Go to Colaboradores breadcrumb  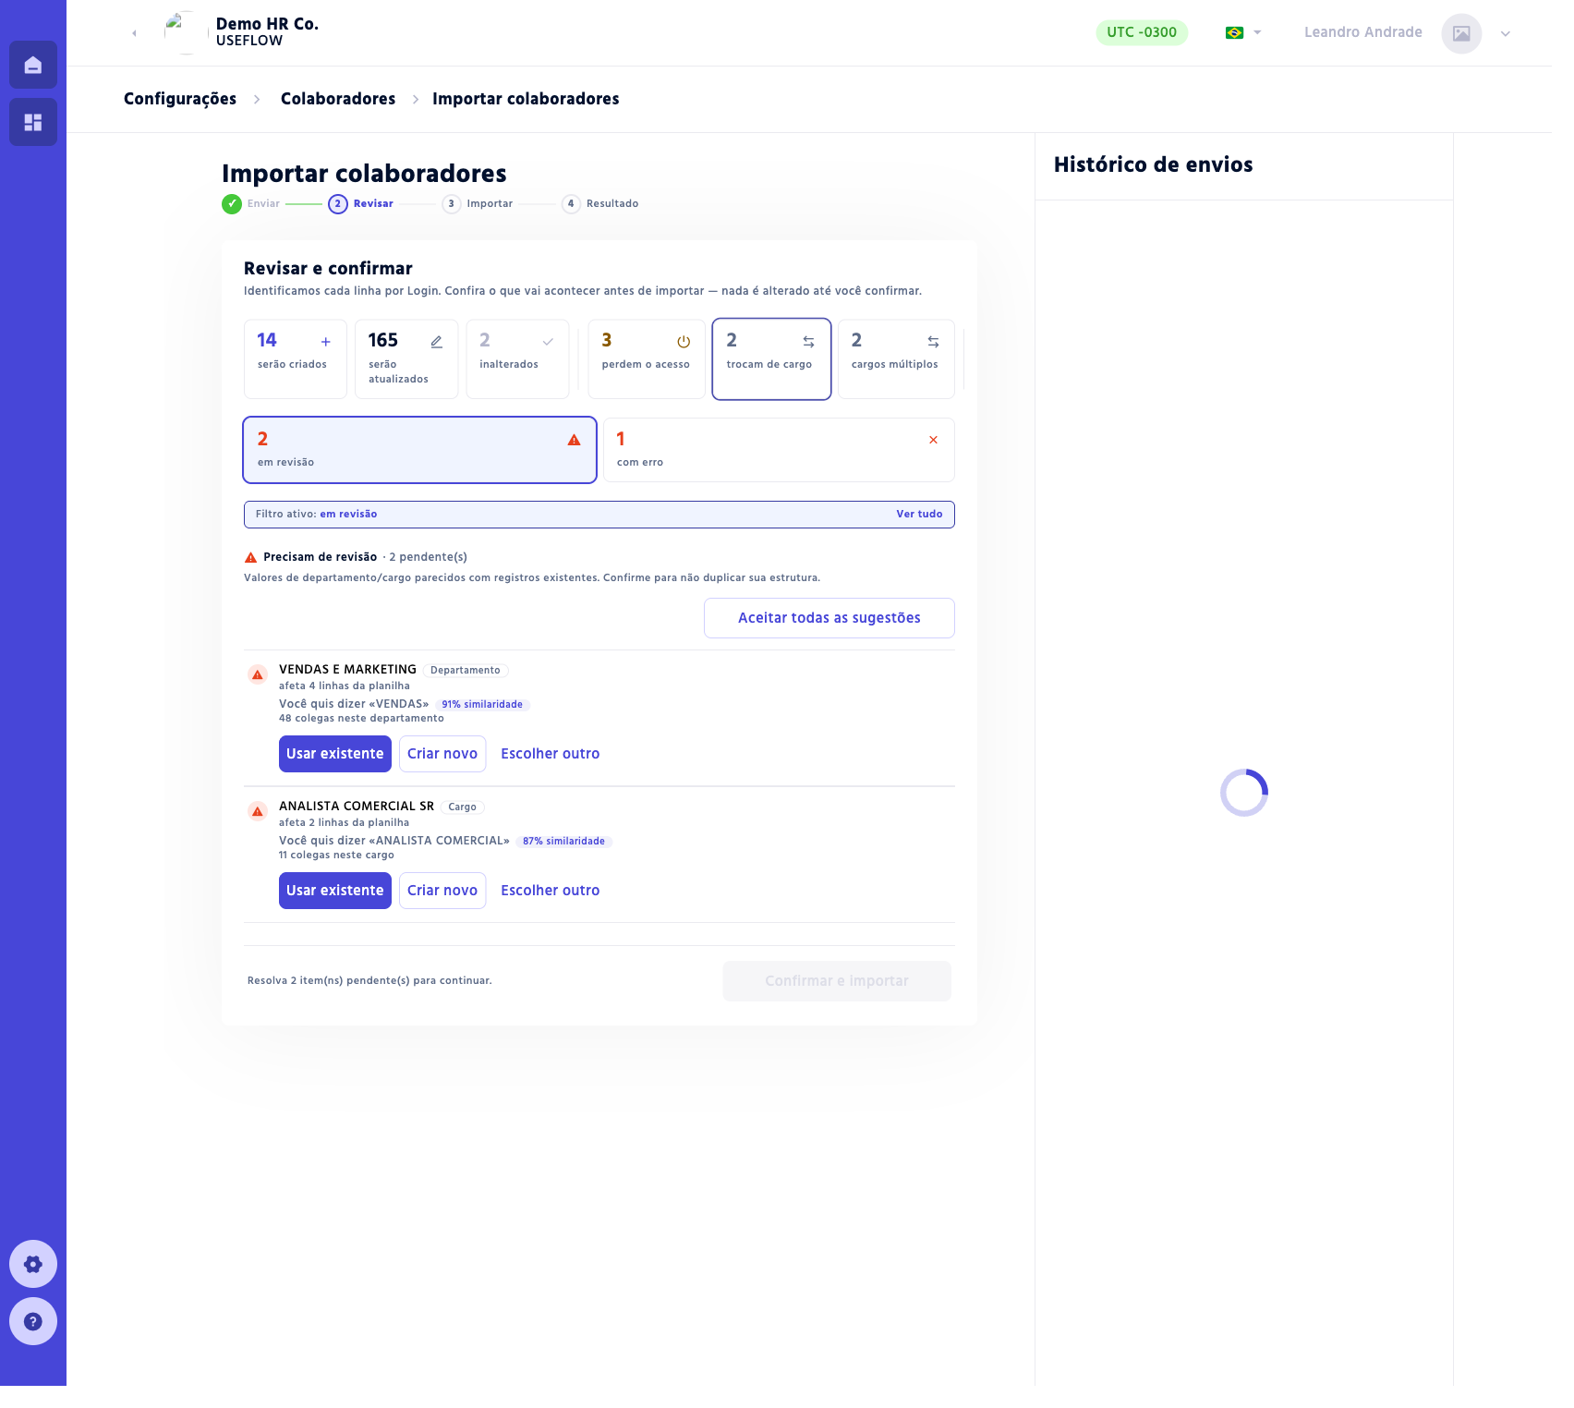tap(338, 99)
